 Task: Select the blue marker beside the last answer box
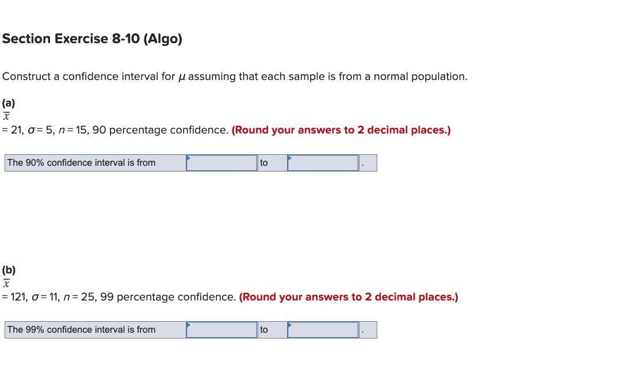[292, 324]
